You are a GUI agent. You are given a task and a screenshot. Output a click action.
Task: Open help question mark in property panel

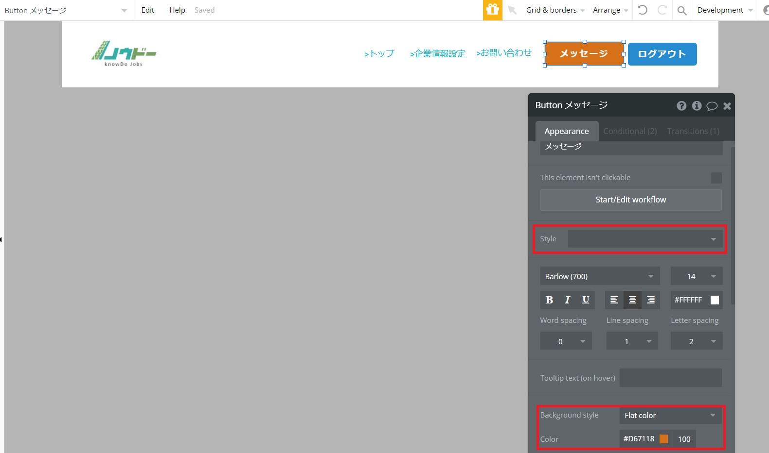tap(681, 106)
